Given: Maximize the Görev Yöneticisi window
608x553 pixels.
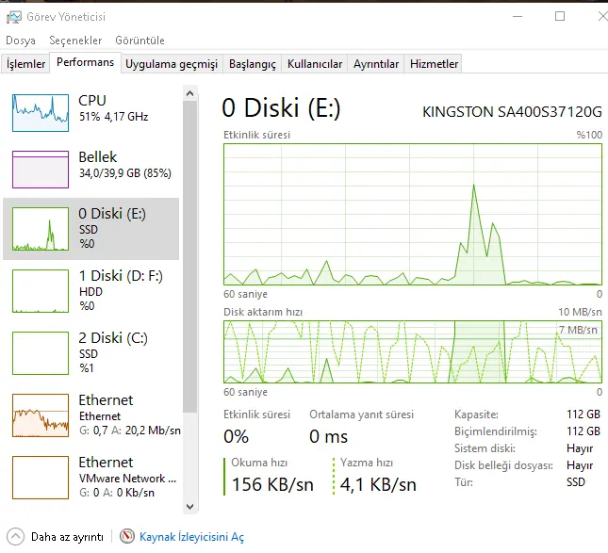Looking at the screenshot, I should [x=560, y=16].
